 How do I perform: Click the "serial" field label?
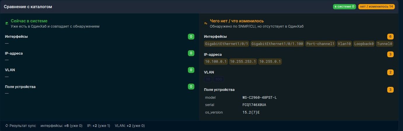click(x=210, y=105)
